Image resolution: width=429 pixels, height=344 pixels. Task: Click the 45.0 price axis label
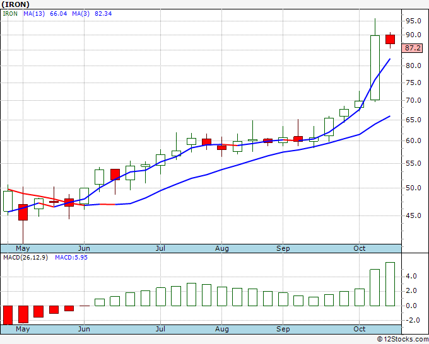tap(413, 215)
